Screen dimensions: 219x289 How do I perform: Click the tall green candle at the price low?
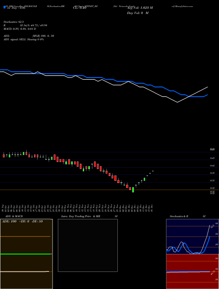[133, 190]
